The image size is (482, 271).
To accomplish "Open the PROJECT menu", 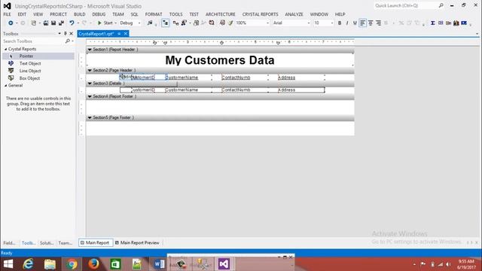I will [59, 14].
